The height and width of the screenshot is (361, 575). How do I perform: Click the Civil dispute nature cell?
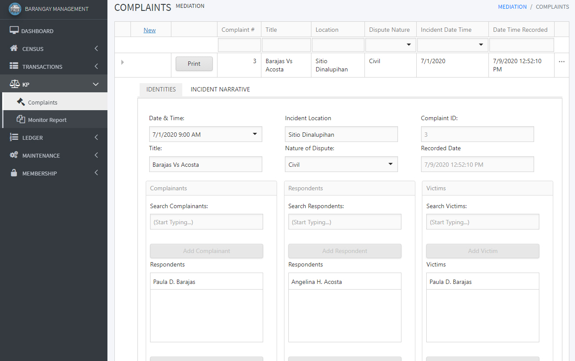[391, 65]
